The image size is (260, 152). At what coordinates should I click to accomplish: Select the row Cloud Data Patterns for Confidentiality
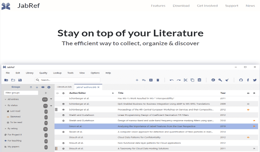point(156,138)
